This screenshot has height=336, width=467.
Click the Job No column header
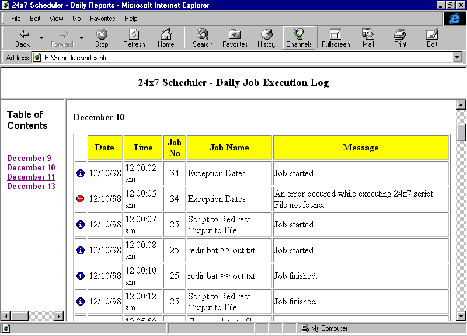(x=175, y=148)
